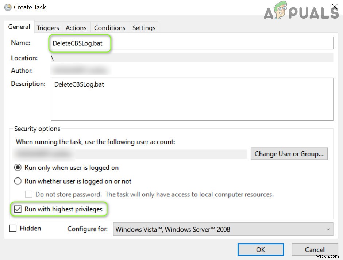
Task: Open the Actions tab
Action: pyautogui.click(x=76, y=28)
